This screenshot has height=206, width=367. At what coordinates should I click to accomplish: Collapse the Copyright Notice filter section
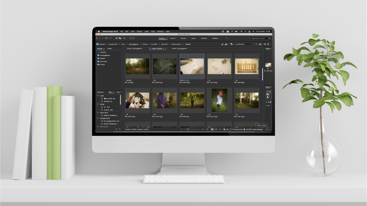[98, 118]
